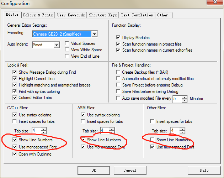This screenshot has width=224, height=178.
Task: Go to the Shortcut Keys tab
Action: click(x=102, y=15)
